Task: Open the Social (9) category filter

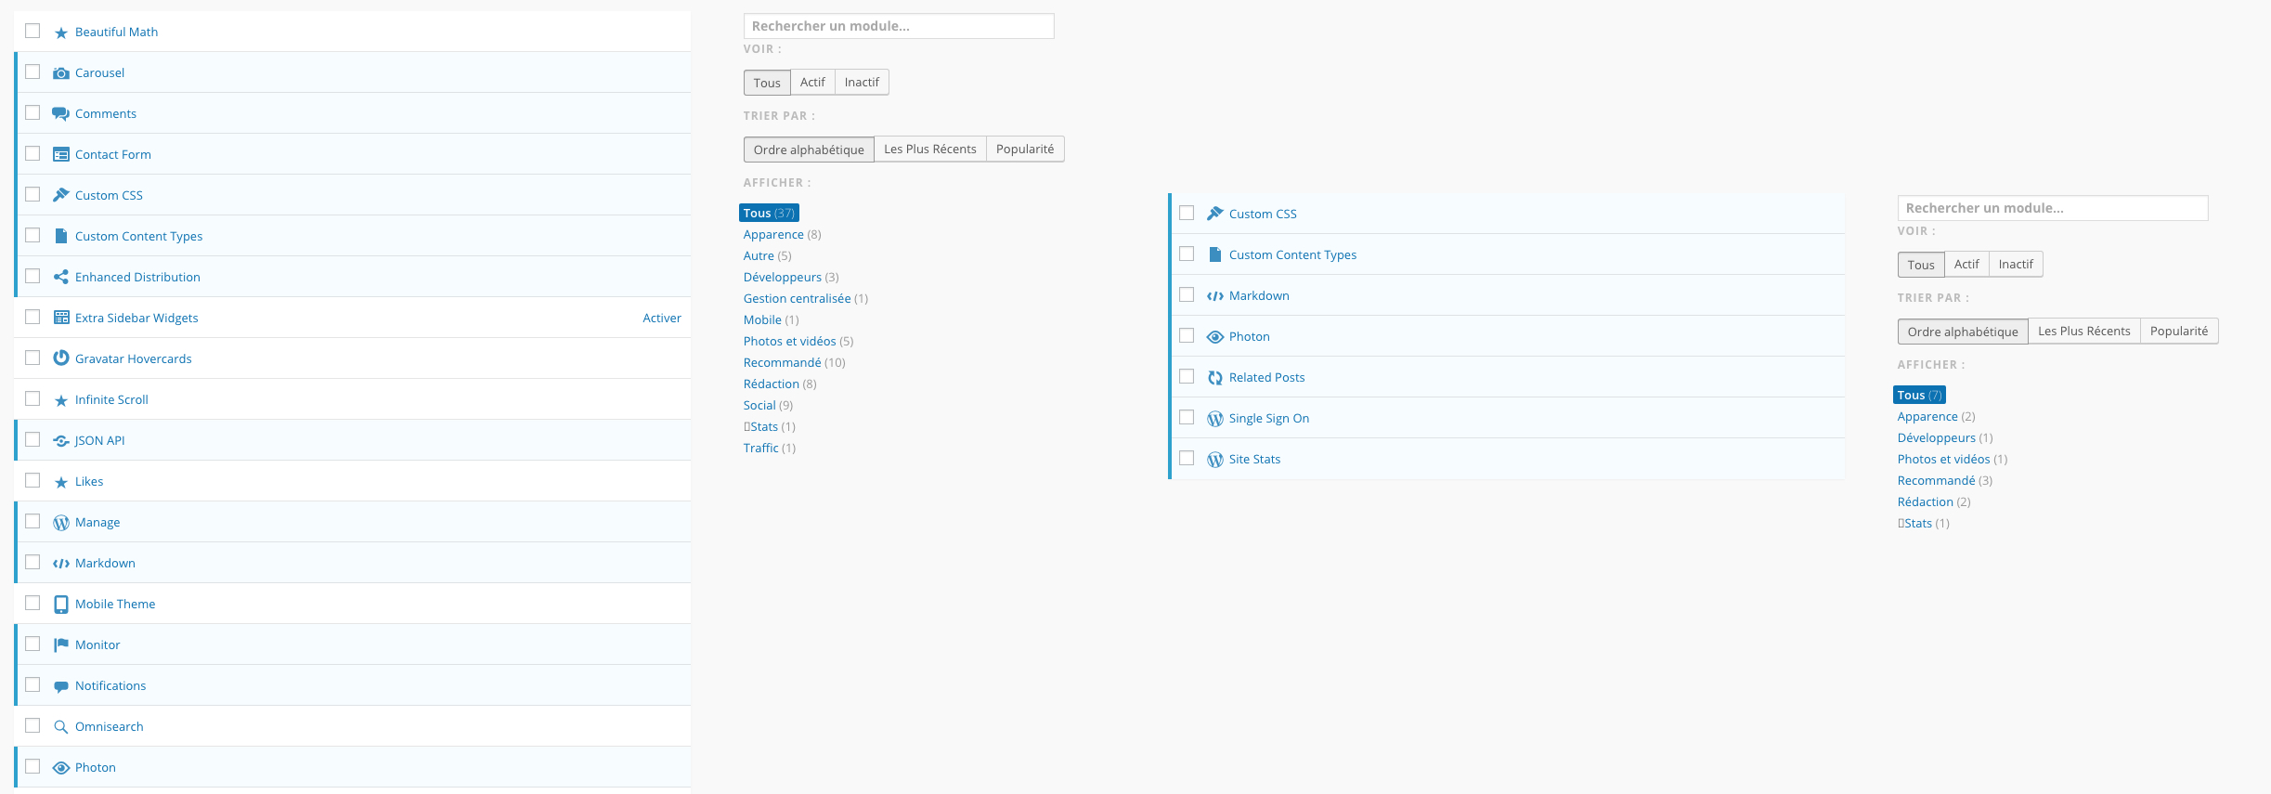Action: (768, 406)
